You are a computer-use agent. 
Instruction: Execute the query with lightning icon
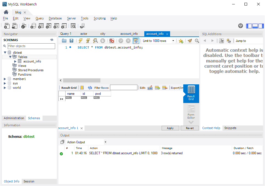pos(81,41)
